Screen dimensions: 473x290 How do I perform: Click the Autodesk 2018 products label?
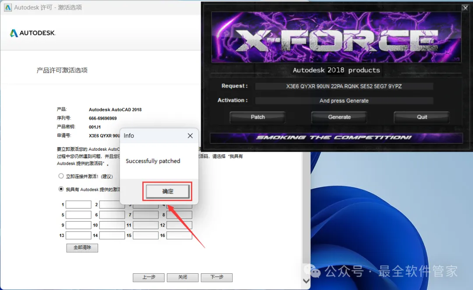tap(336, 70)
